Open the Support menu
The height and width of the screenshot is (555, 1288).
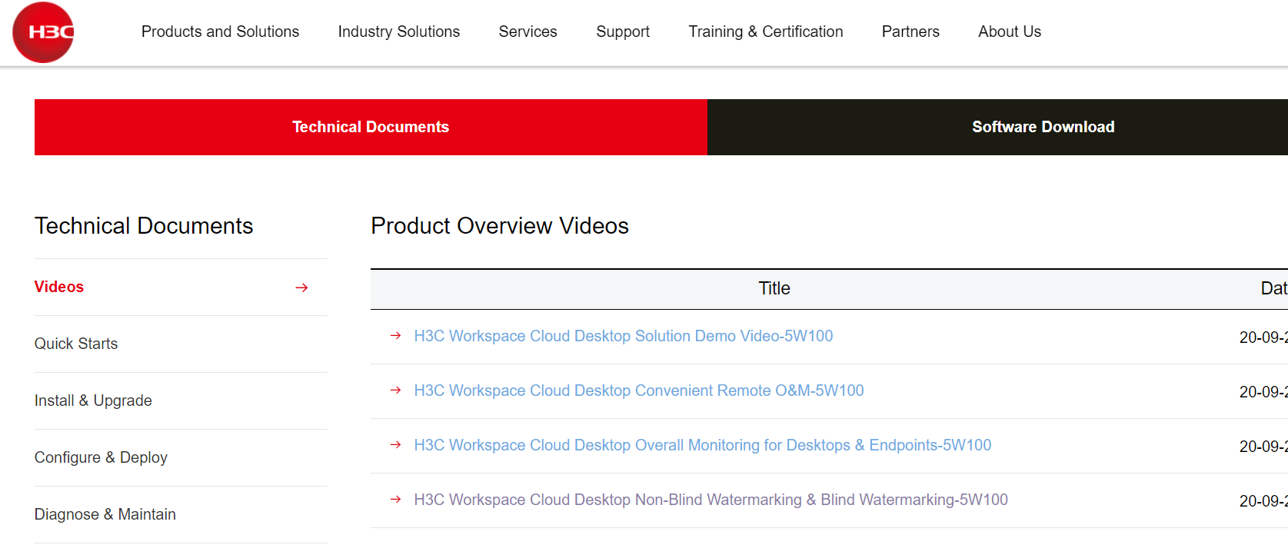(623, 32)
